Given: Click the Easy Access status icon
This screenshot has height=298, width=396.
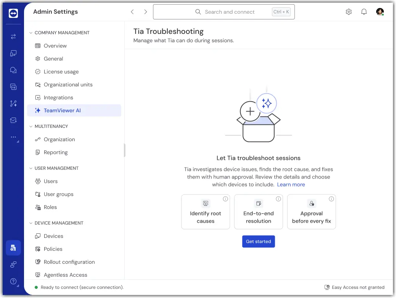Looking at the screenshot, I should (327, 287).
